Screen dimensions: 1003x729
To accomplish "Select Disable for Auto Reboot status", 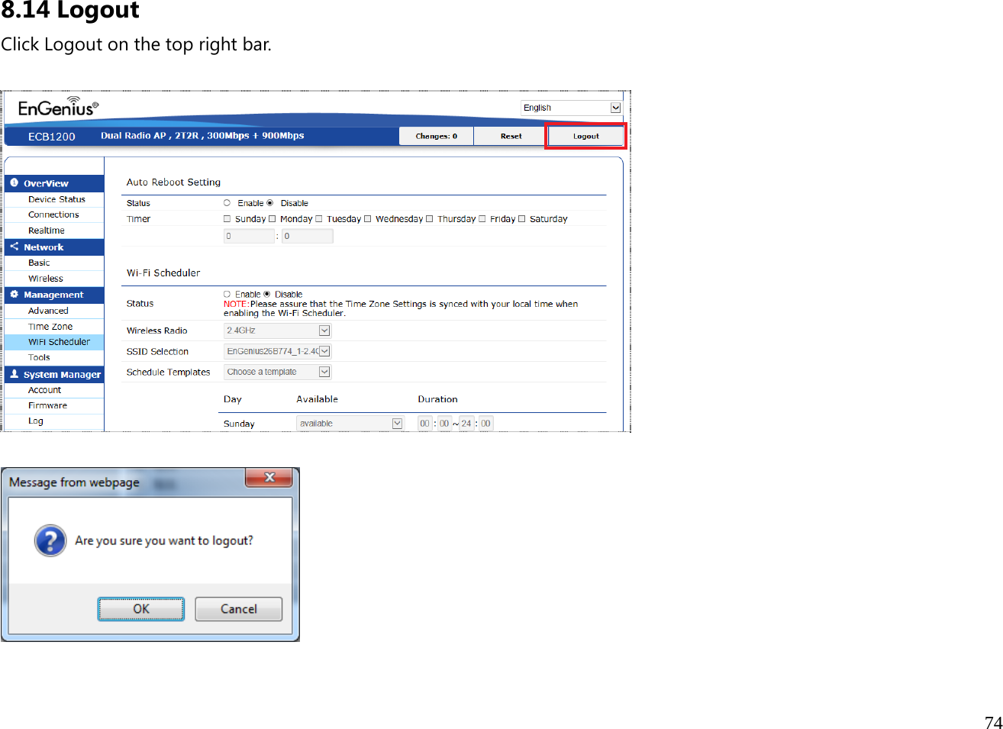I will tap(269, 203).
